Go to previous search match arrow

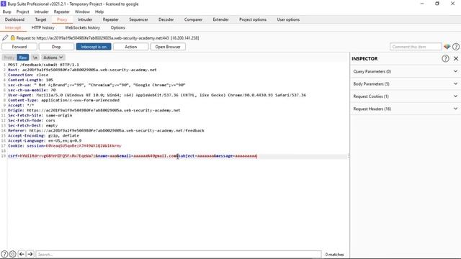point(22,254)
